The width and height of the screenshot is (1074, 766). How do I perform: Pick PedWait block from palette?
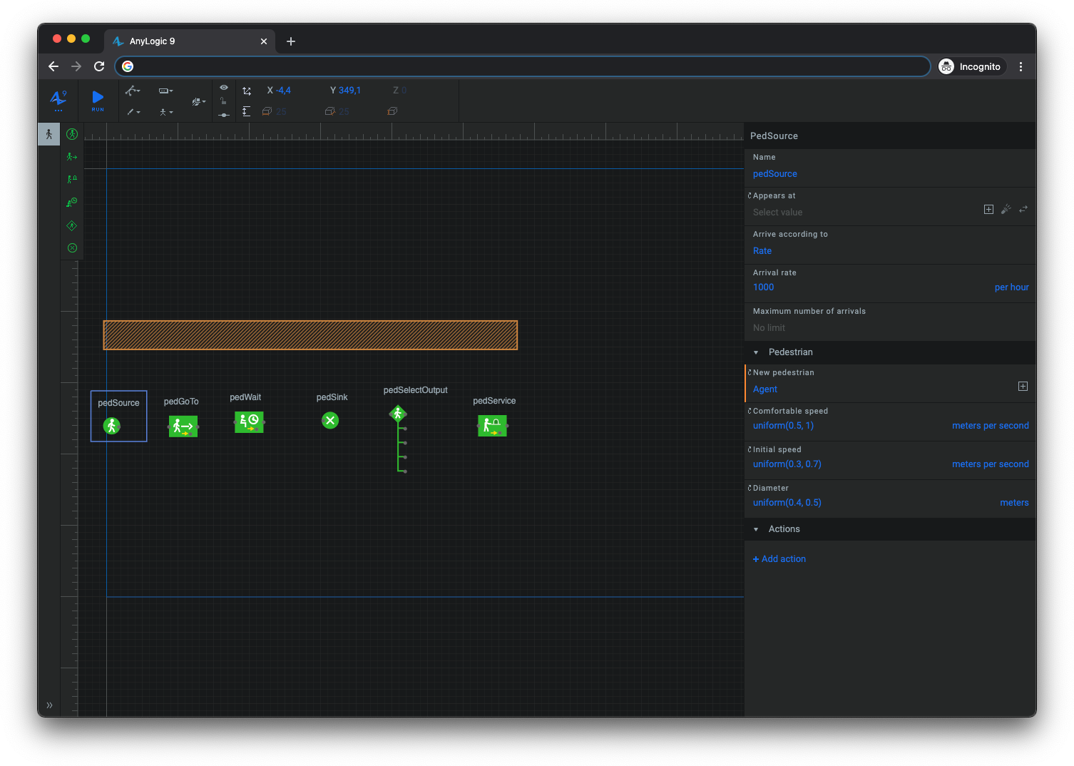coord(72,203)
